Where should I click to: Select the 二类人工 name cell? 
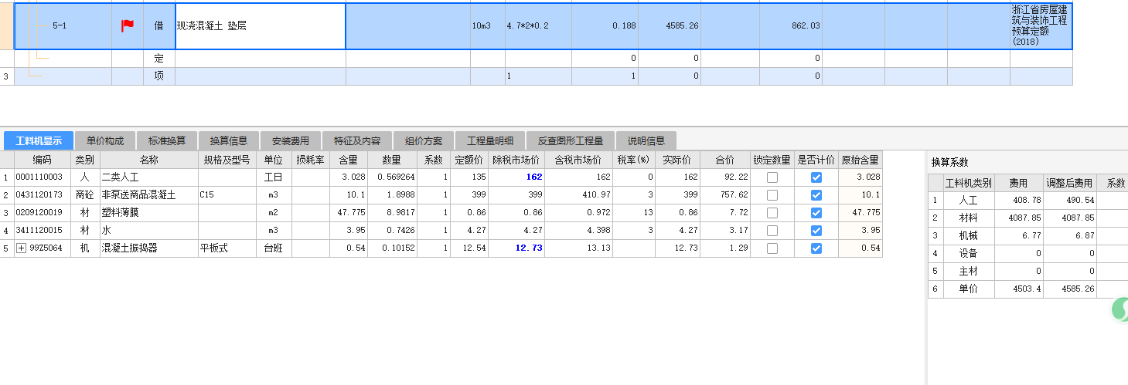click(148, 177)
